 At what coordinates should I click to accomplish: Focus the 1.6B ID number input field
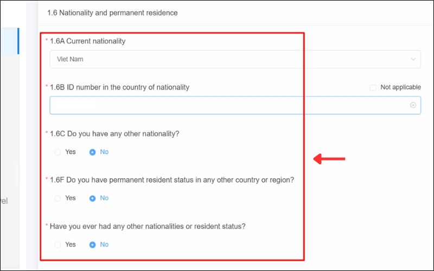coord(228,105)
